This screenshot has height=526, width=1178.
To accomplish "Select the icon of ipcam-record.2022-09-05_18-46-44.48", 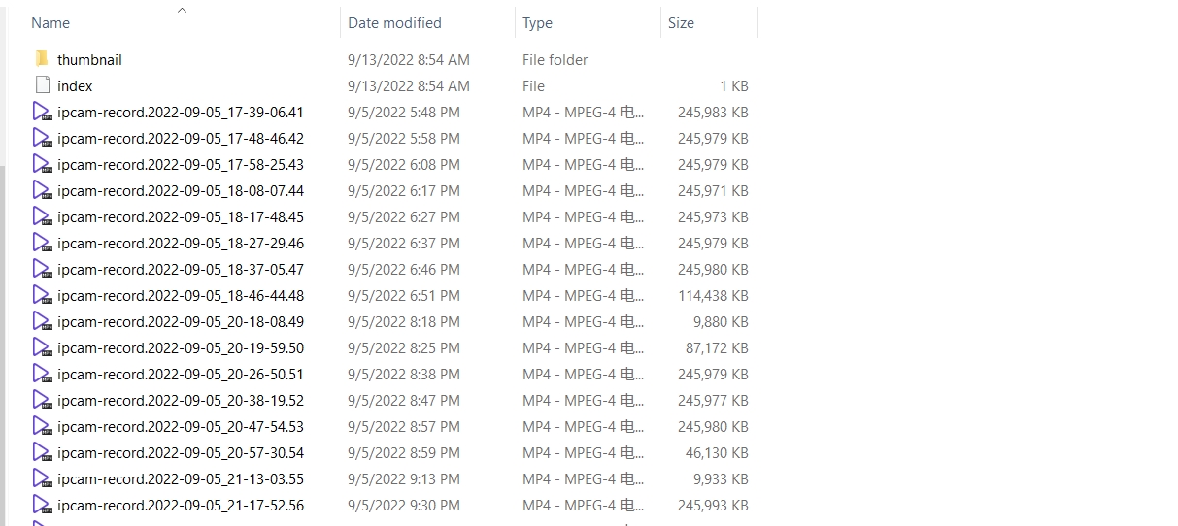I will [41, 295].
